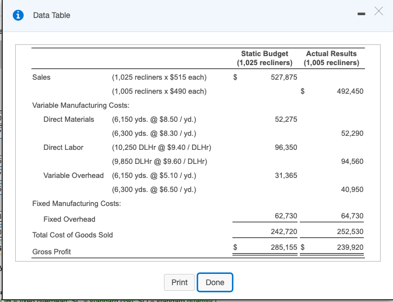Select actual fixed overhead value 64,730
This screenshot has height=302, width=393.
click(x=352, y=216)
